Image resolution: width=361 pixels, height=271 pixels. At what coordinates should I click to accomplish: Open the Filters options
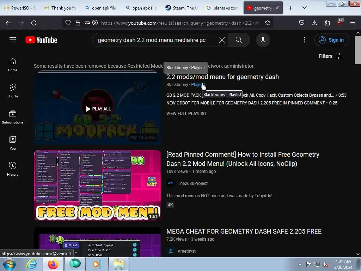[x=330, y=56]
